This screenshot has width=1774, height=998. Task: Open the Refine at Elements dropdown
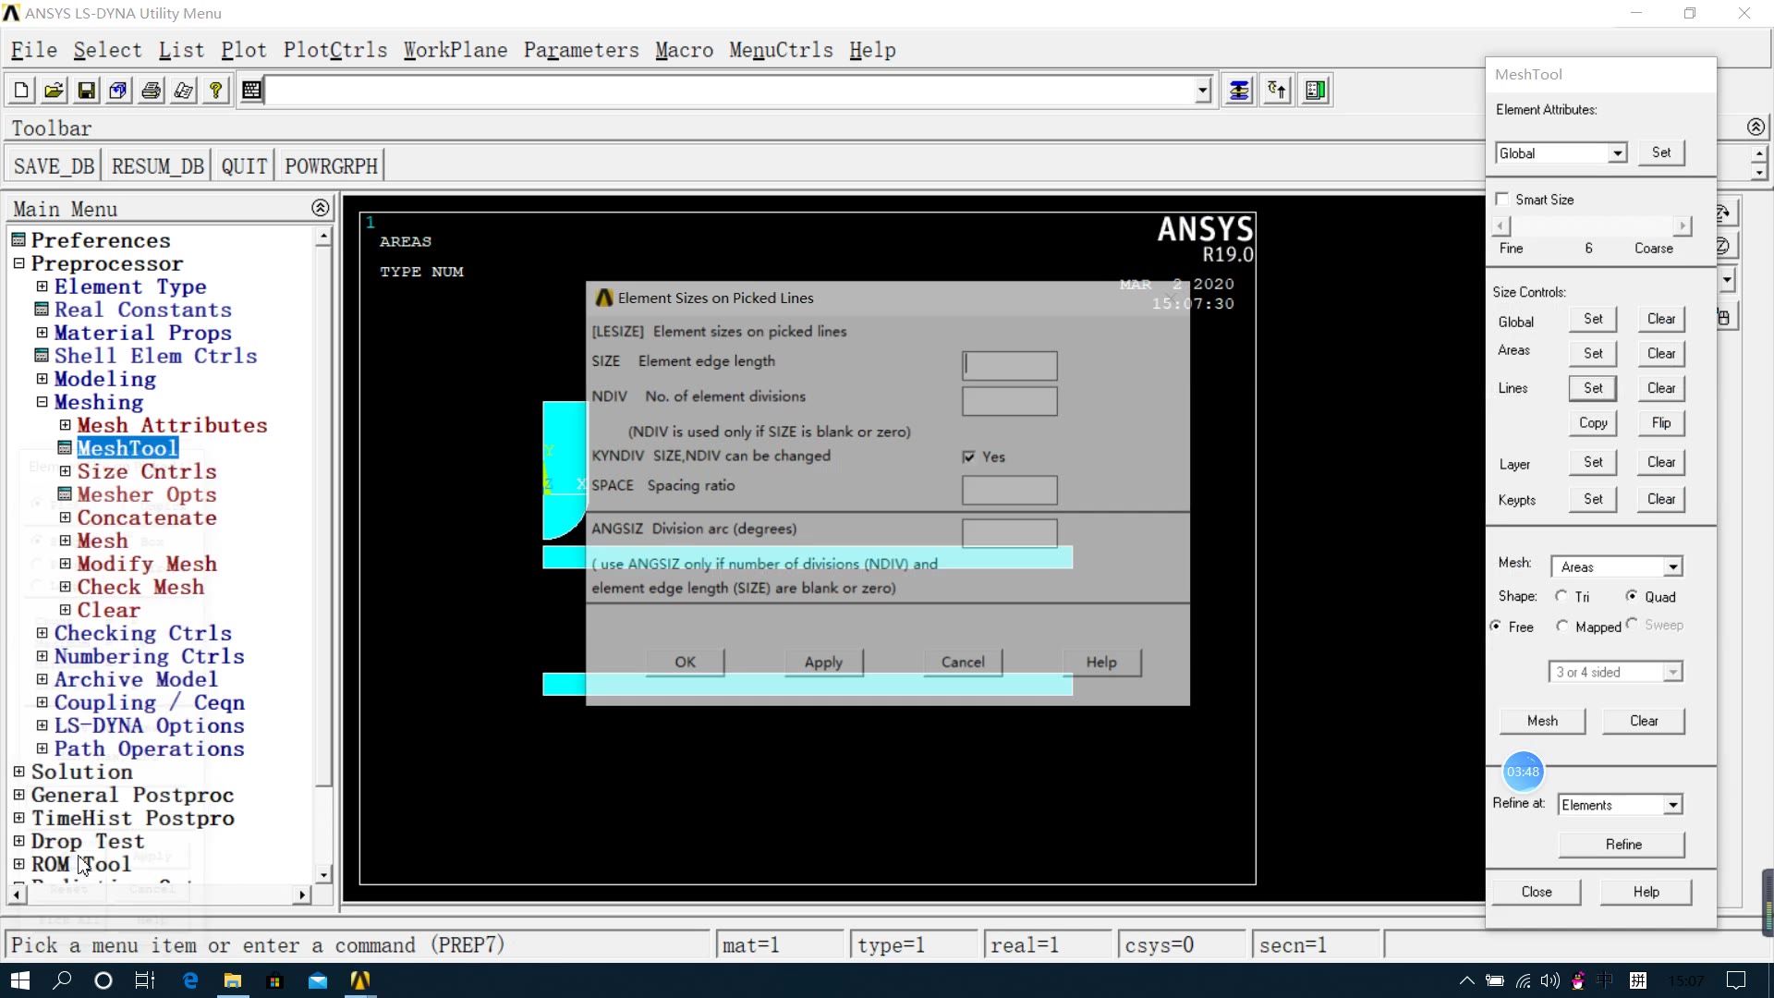[1673, 805]
